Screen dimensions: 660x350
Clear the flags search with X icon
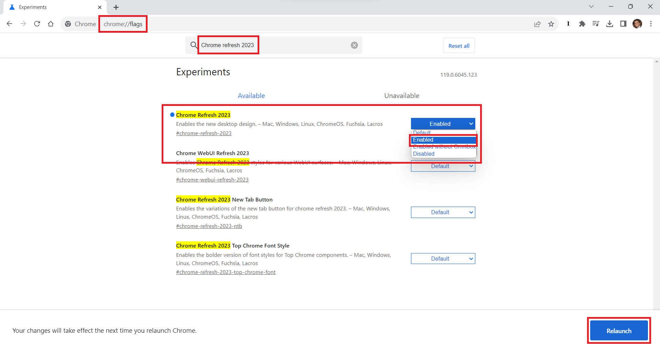[354, 45]
